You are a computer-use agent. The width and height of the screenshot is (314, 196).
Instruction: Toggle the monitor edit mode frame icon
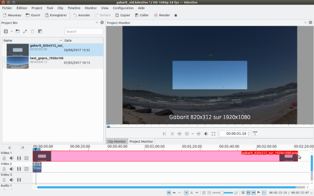(214, 133)
